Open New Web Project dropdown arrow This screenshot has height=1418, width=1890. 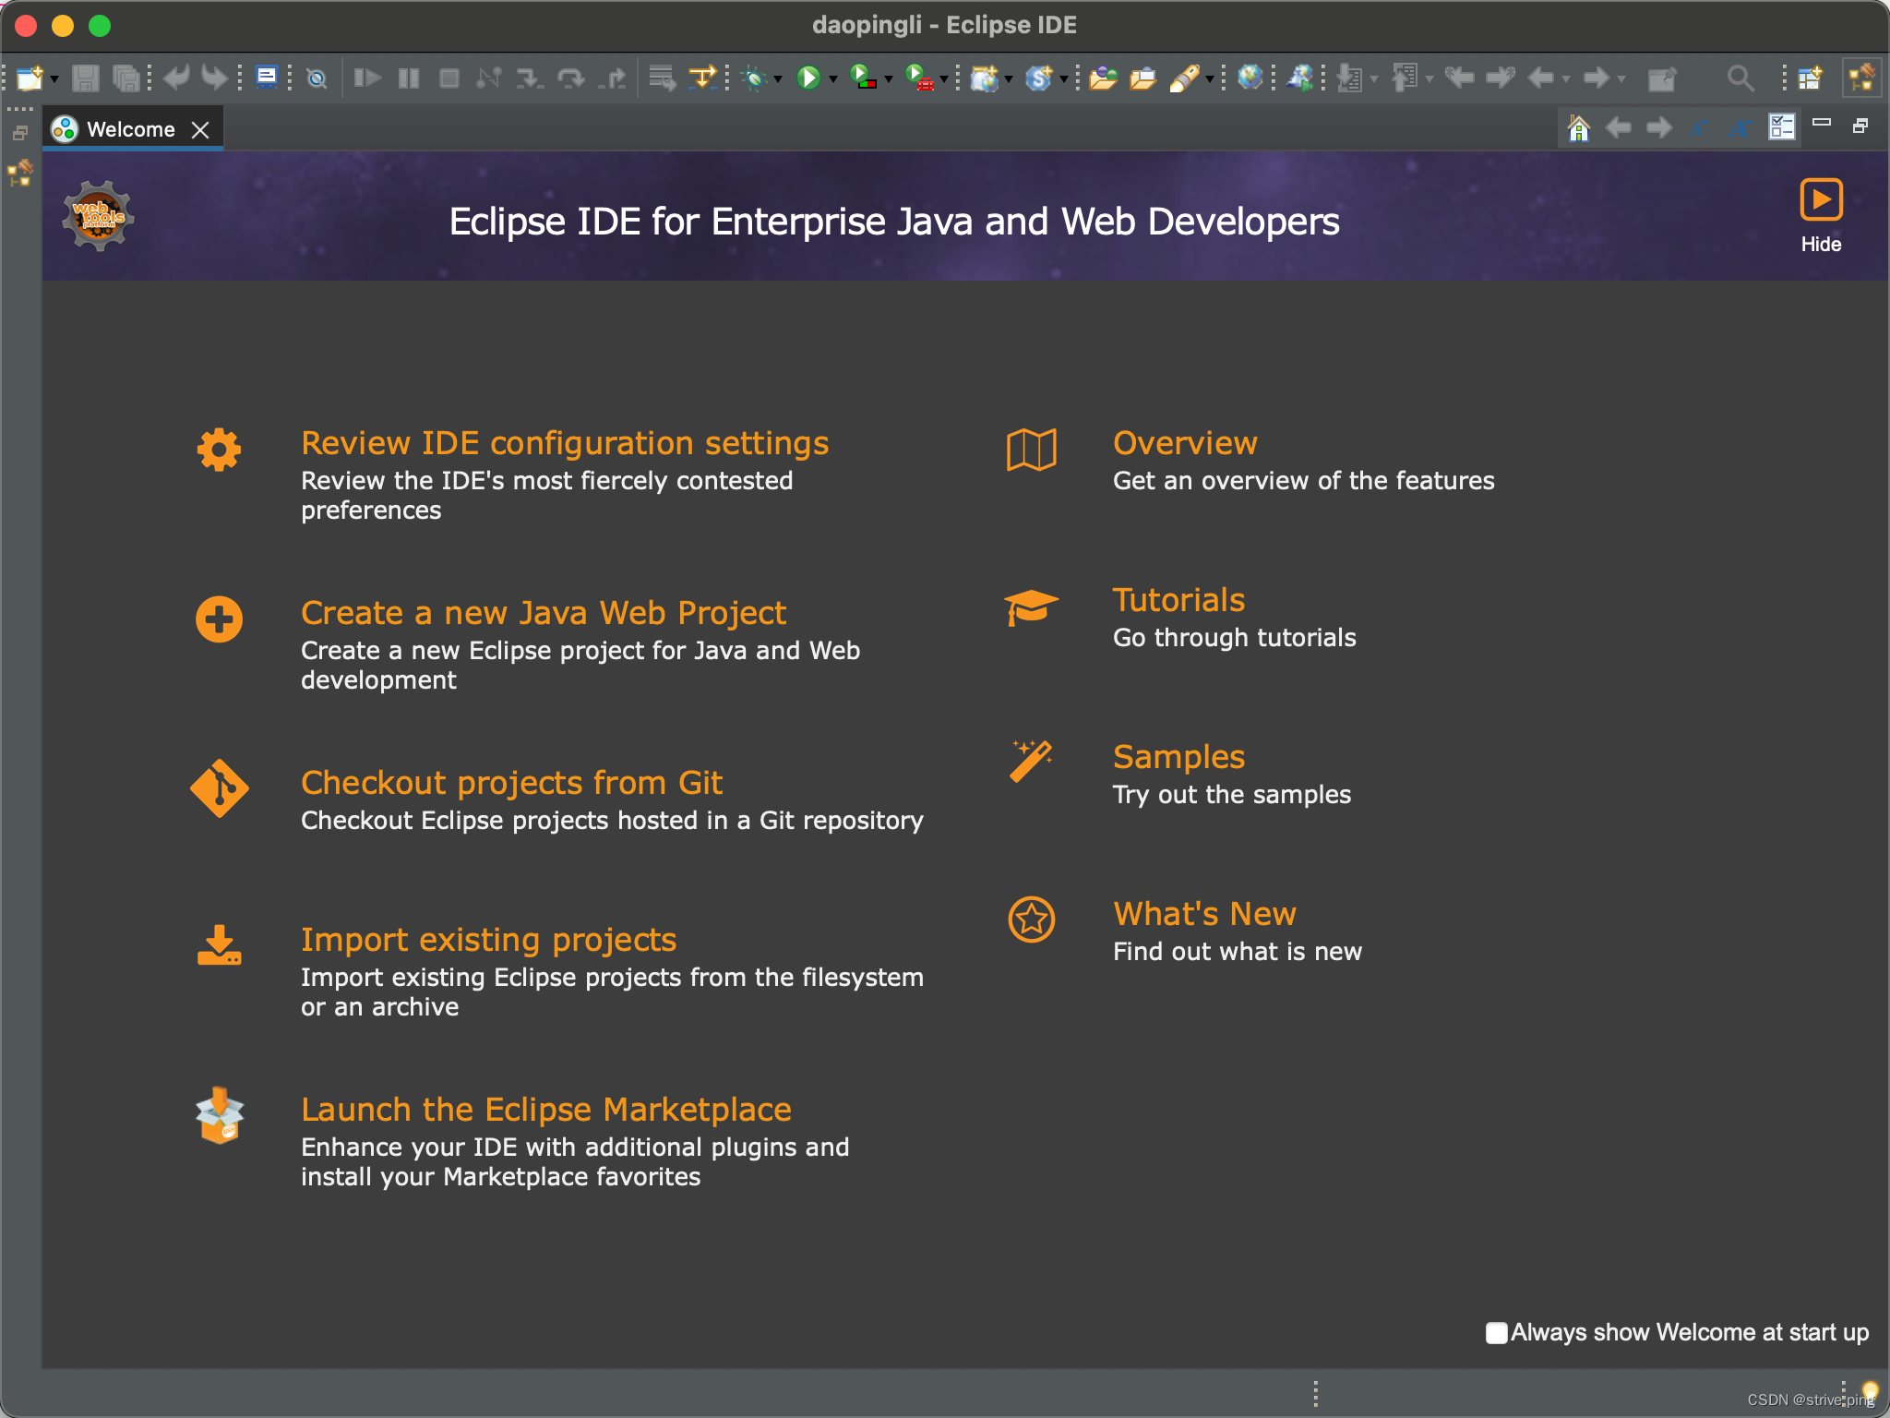1008,79
